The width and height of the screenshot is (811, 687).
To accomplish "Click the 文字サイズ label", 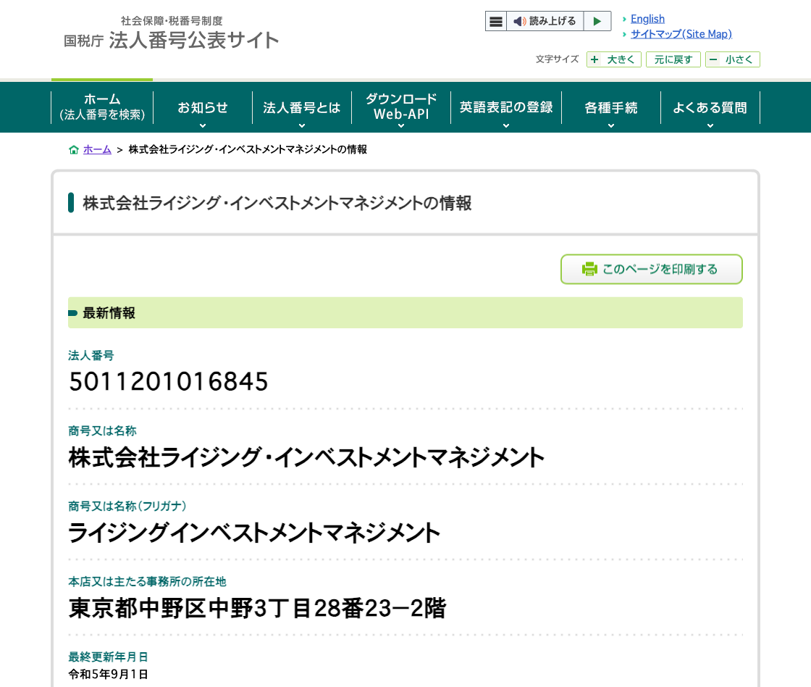I will point(557,59).
